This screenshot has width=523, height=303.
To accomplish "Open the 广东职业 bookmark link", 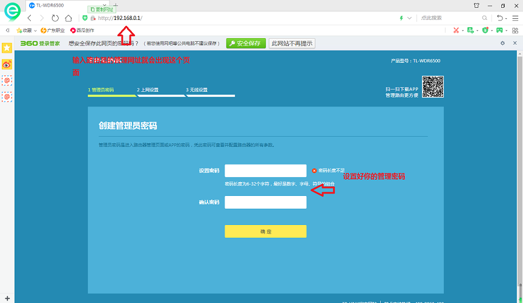I will (53, 30).
